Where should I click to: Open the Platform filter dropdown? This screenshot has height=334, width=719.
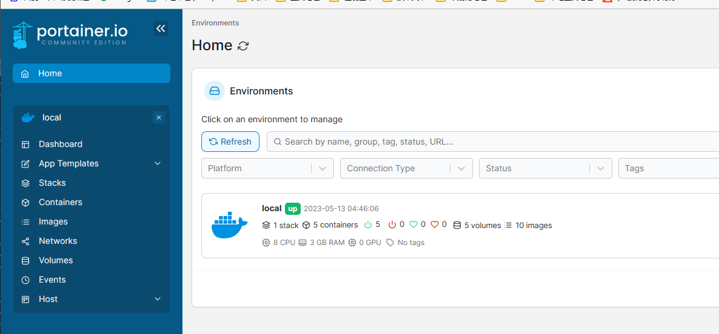[267, 168]
